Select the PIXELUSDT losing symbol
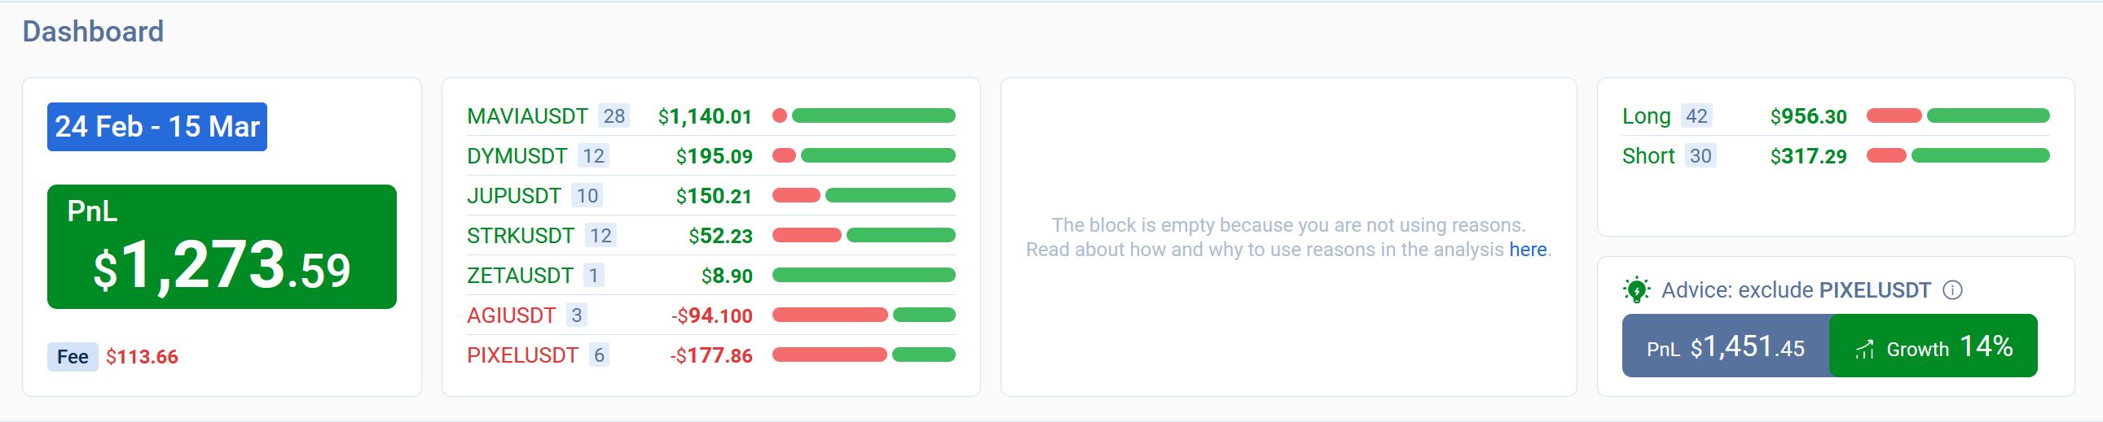 pos(522,356)
